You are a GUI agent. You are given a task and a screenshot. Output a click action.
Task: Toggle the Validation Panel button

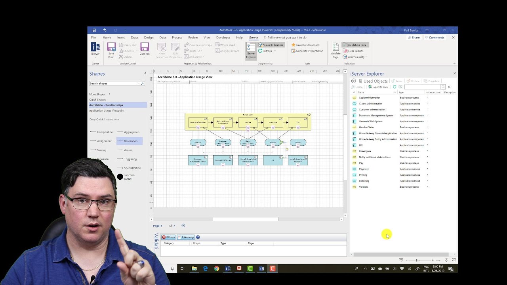[355, 45]
